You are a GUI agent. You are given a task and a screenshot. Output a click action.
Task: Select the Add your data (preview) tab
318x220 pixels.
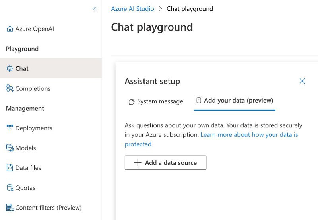coord(235,101)
